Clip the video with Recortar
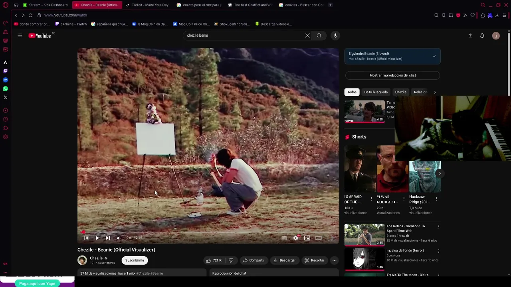Image resolution: width=511 pixels, height=287 pixels. tap(314, 260)
